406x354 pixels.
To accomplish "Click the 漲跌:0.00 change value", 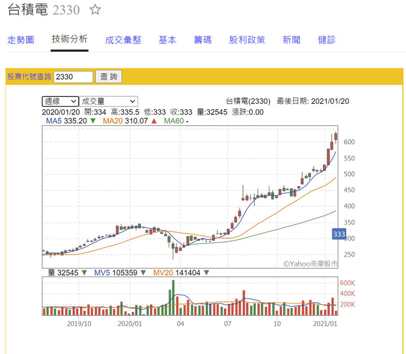I will 248,112.
